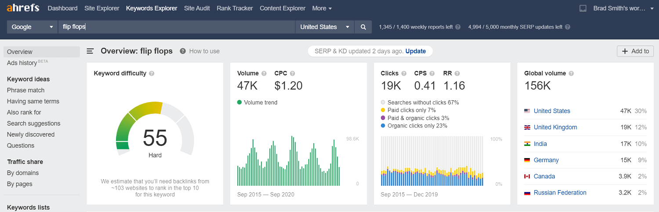
Task: Open Brad Smith's workspace dropdown
Action: tap(623, 8)
